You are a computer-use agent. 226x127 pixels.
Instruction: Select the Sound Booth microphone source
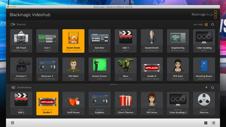tap(152, 41)
